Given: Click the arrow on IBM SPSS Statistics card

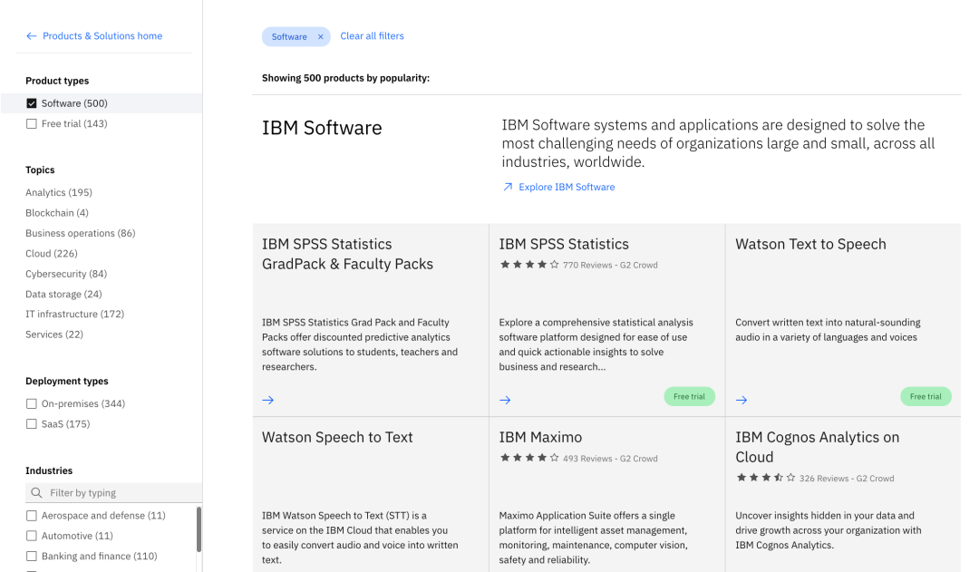Looking at the screenshot, I should click(x=505, y=400).
